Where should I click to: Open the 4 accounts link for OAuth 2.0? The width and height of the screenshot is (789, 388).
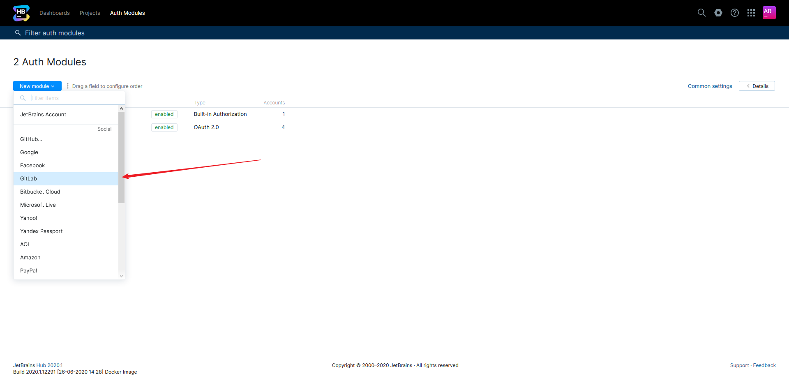(283, 127)
